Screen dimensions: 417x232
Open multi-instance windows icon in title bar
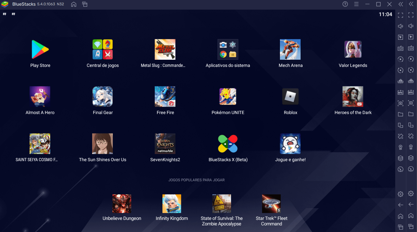click(x=85, y=4)
